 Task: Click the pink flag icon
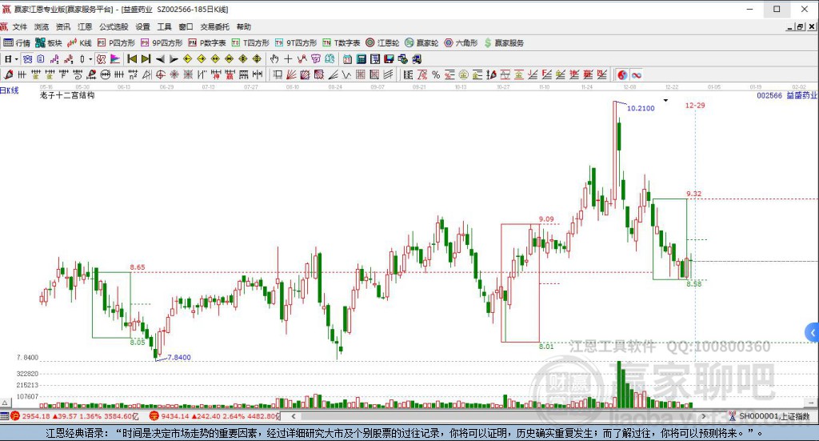pyautogui.click(x=115, y=59)
